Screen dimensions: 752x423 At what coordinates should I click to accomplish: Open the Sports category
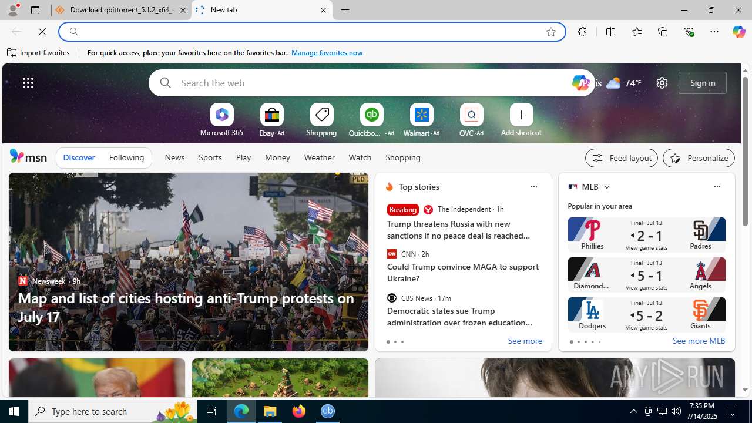tap(210, 157)
